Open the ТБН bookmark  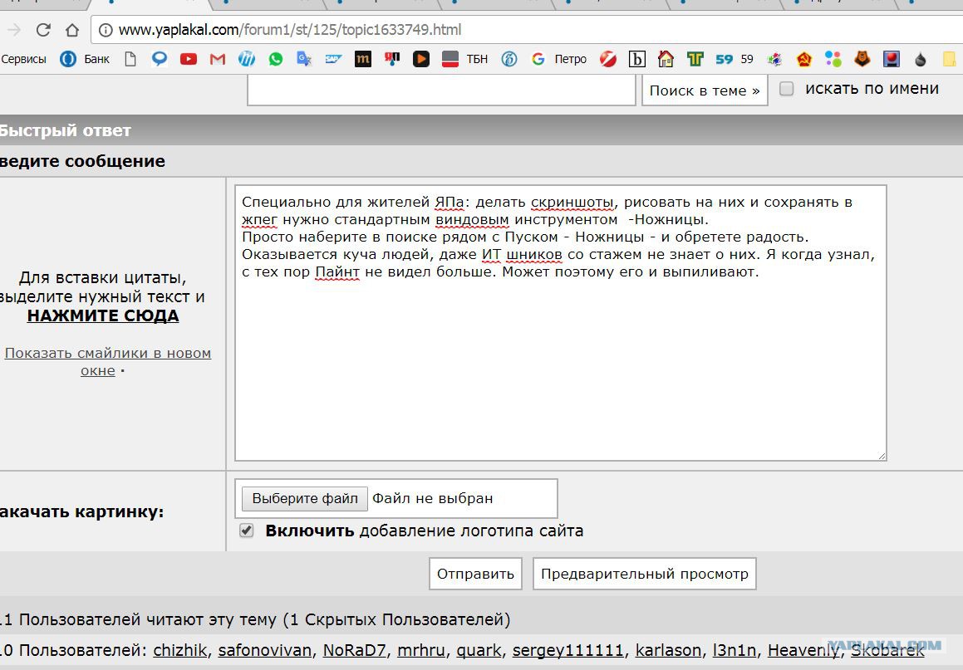coord(465,59)
